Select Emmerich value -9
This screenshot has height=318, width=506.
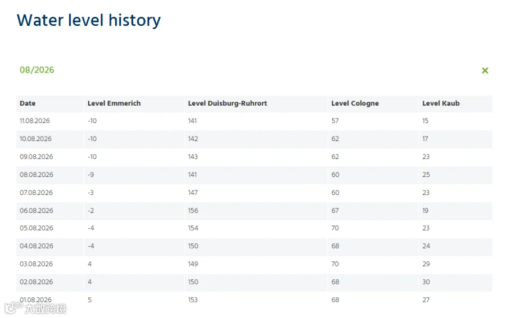click(x=91, y=175)
